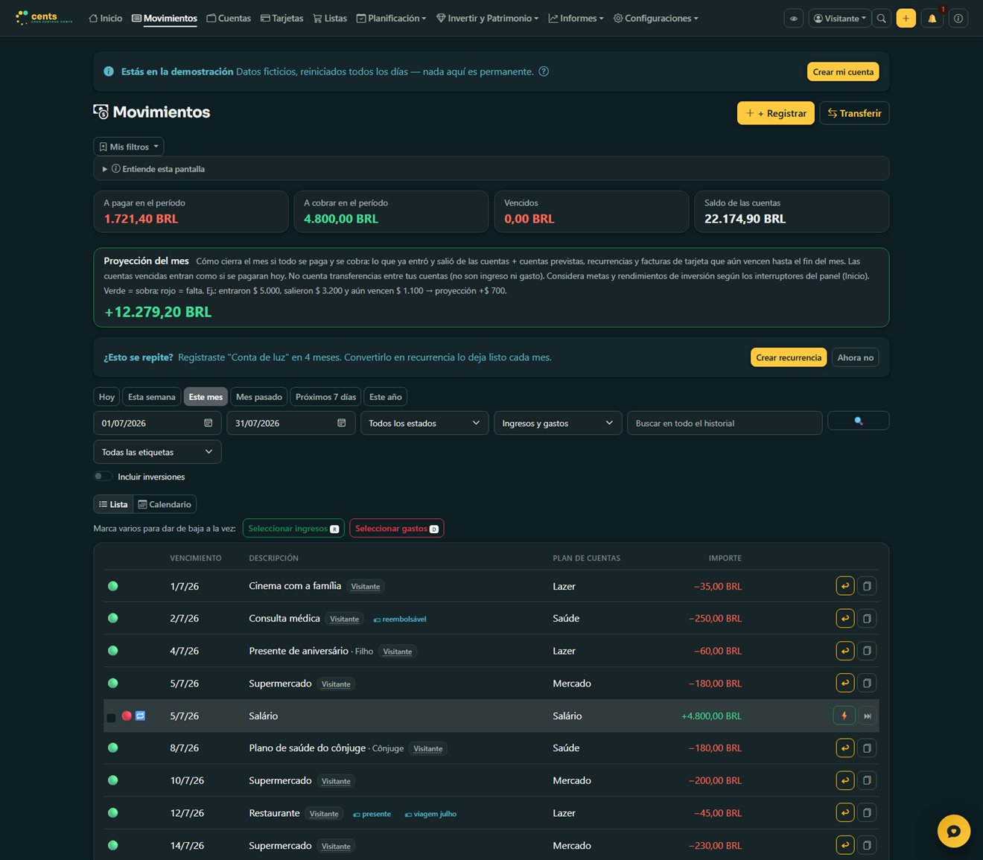
Task: Dismiss the suggestion with Ahora no
Action: [x=855, y=357]
